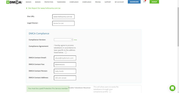Open the SUPPORT menu item

[108, 2]
